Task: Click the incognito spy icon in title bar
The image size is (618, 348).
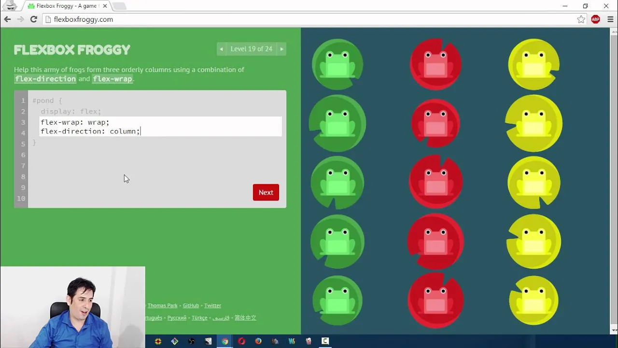Action: point(10,6)
